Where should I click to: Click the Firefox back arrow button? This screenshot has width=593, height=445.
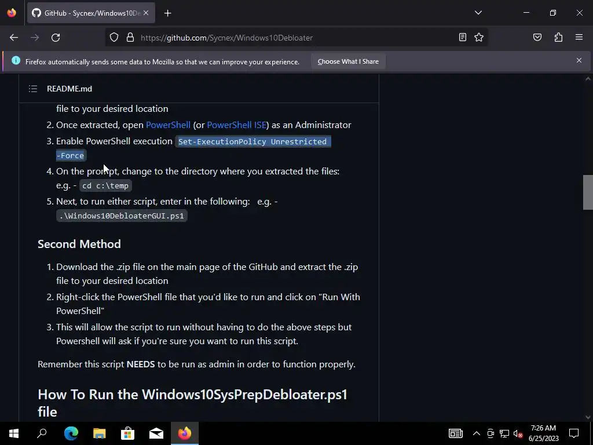pos(14,38)
